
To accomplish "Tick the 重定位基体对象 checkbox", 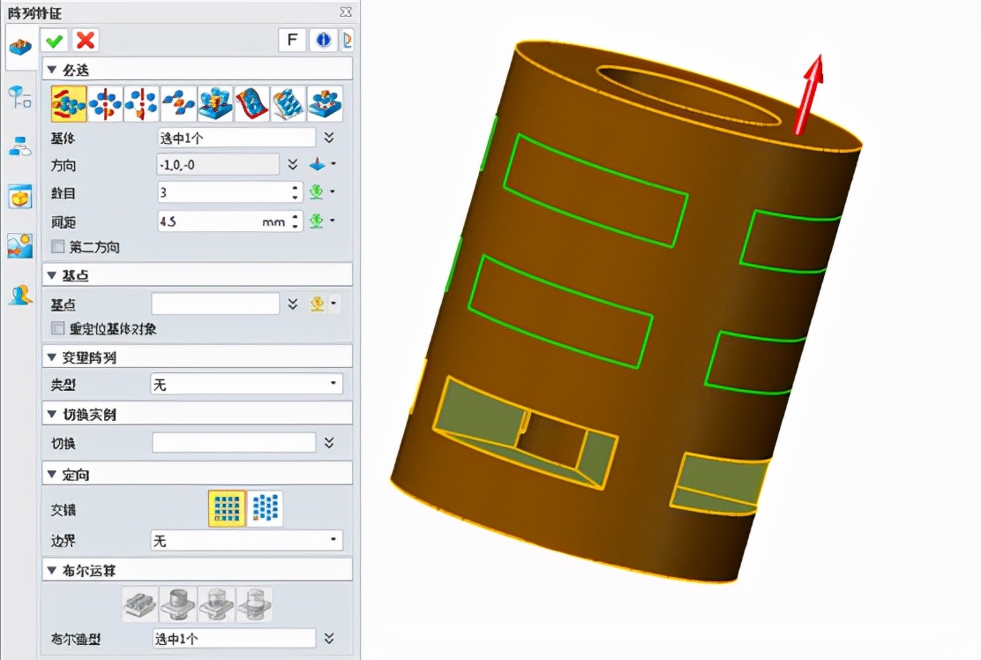I will pos(58,328).
